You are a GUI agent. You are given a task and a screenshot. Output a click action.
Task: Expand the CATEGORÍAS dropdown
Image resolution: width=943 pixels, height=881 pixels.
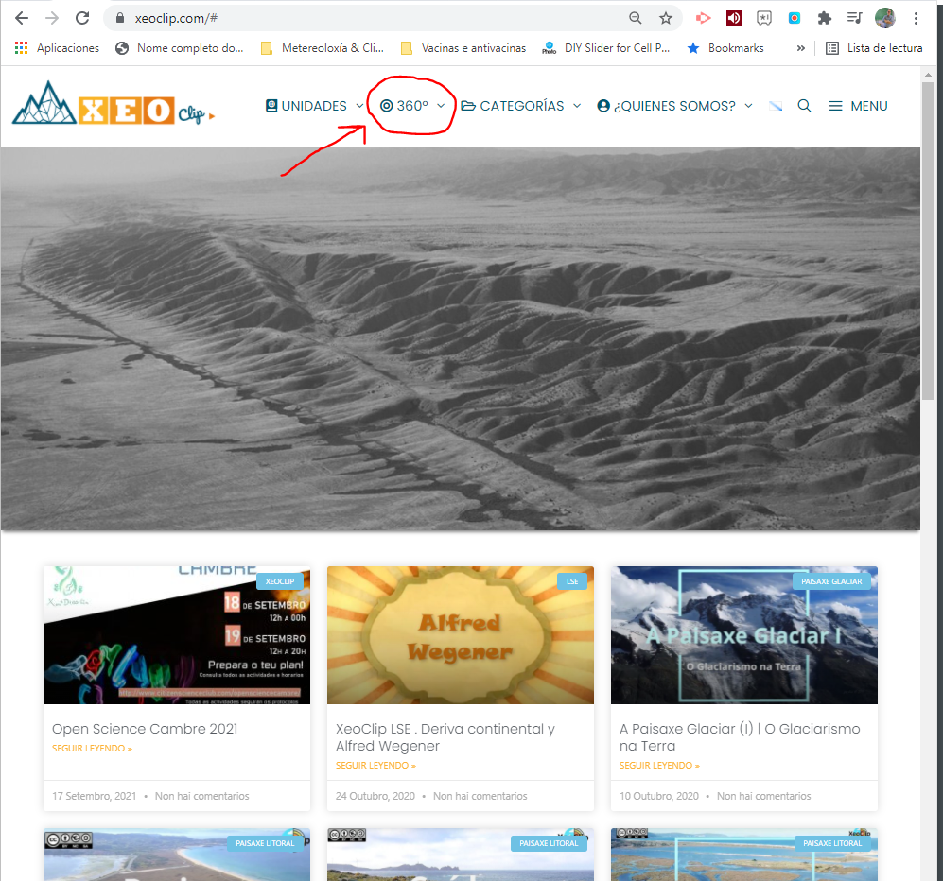(521, 106)
